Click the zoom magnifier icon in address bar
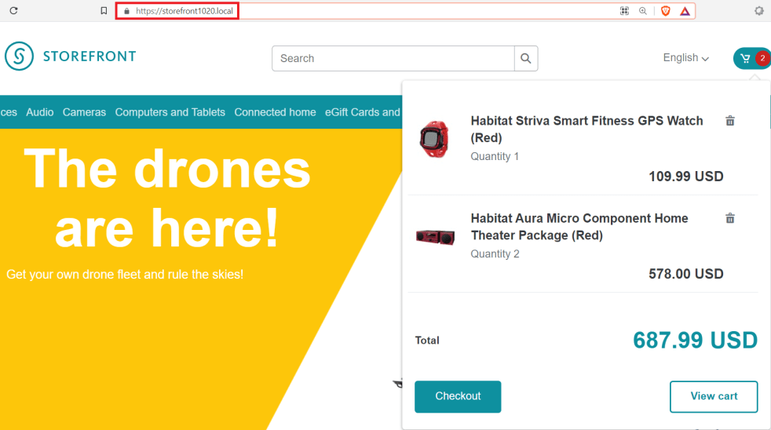Image resolution: width=771 pixels, height=430 pixels. 643,11
